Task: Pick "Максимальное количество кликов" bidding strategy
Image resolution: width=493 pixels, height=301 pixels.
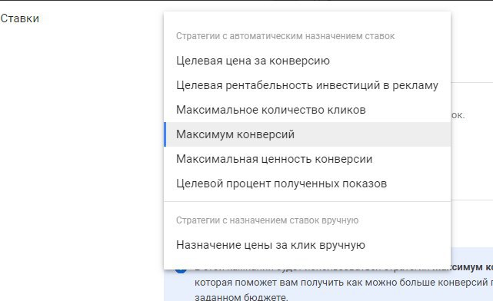Action: coord(307,110)
